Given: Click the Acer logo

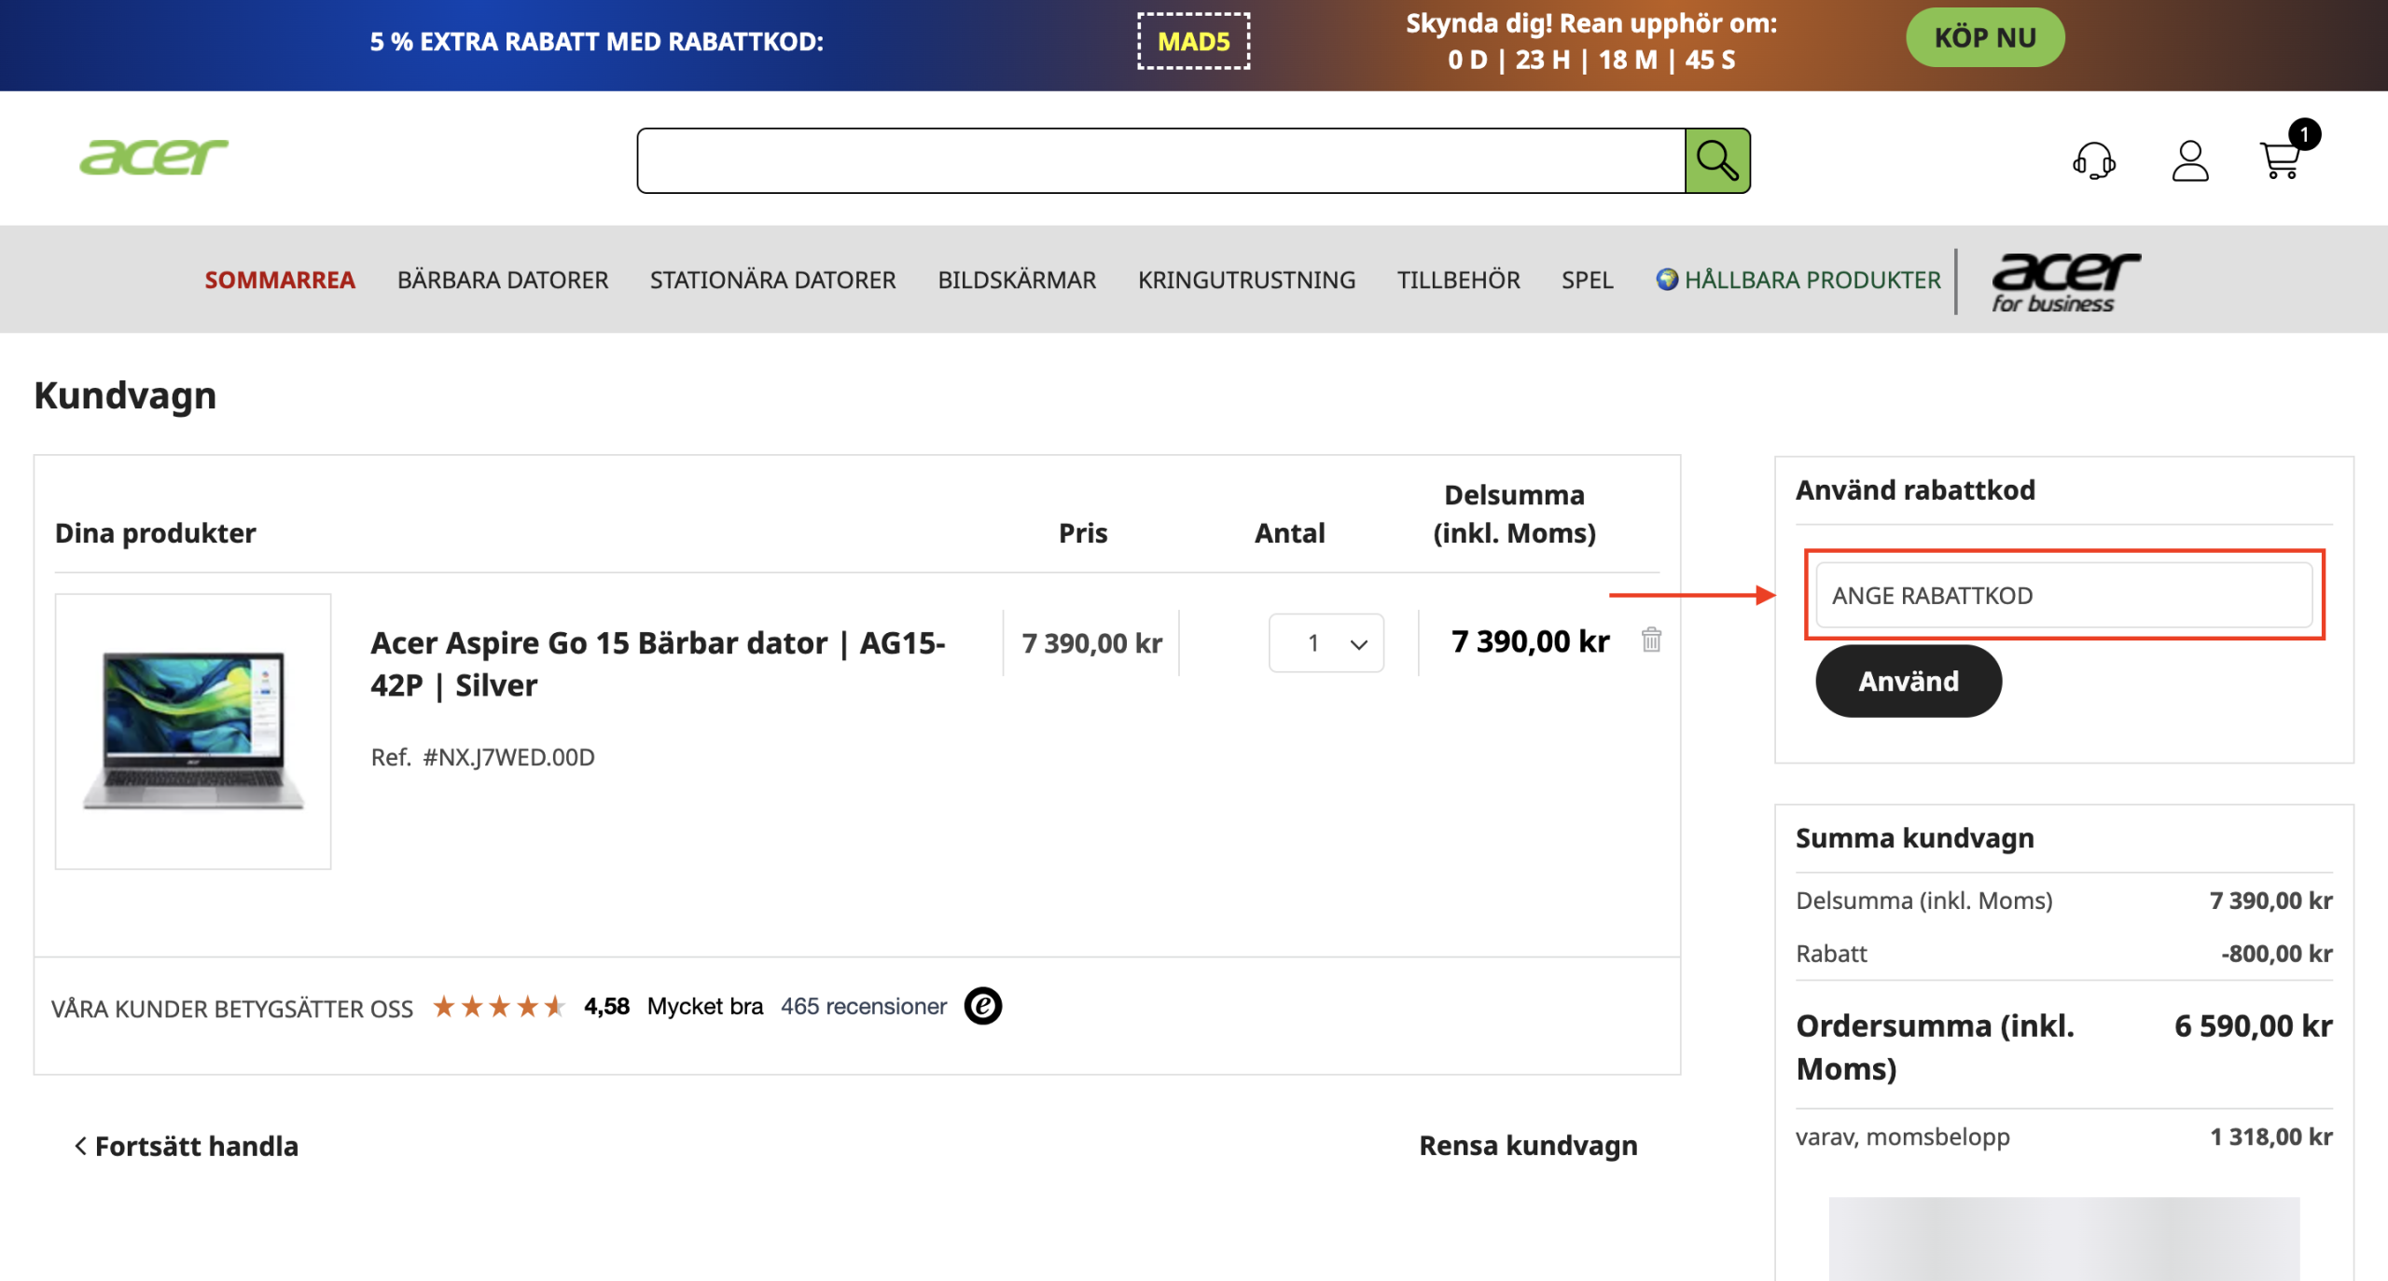Looking at the screenshot, I should tap(154, 158).
